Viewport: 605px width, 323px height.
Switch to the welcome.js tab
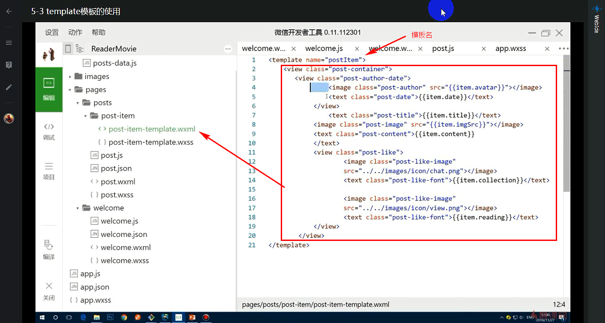[324, 48]
